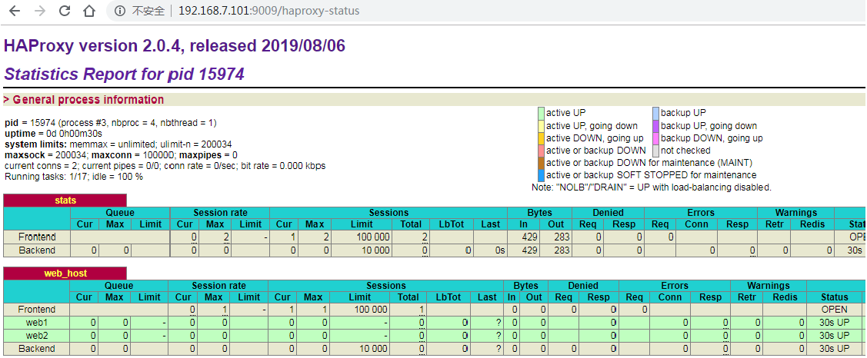Click the blue SOFT STOPPED for maintenance swatch

pos(542,175)
